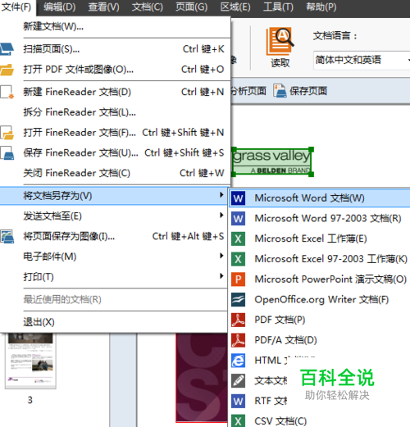This screenshot has width=410, height=427.
Task: Expand the 打印 submenu arrow
Action: [221, 276]
